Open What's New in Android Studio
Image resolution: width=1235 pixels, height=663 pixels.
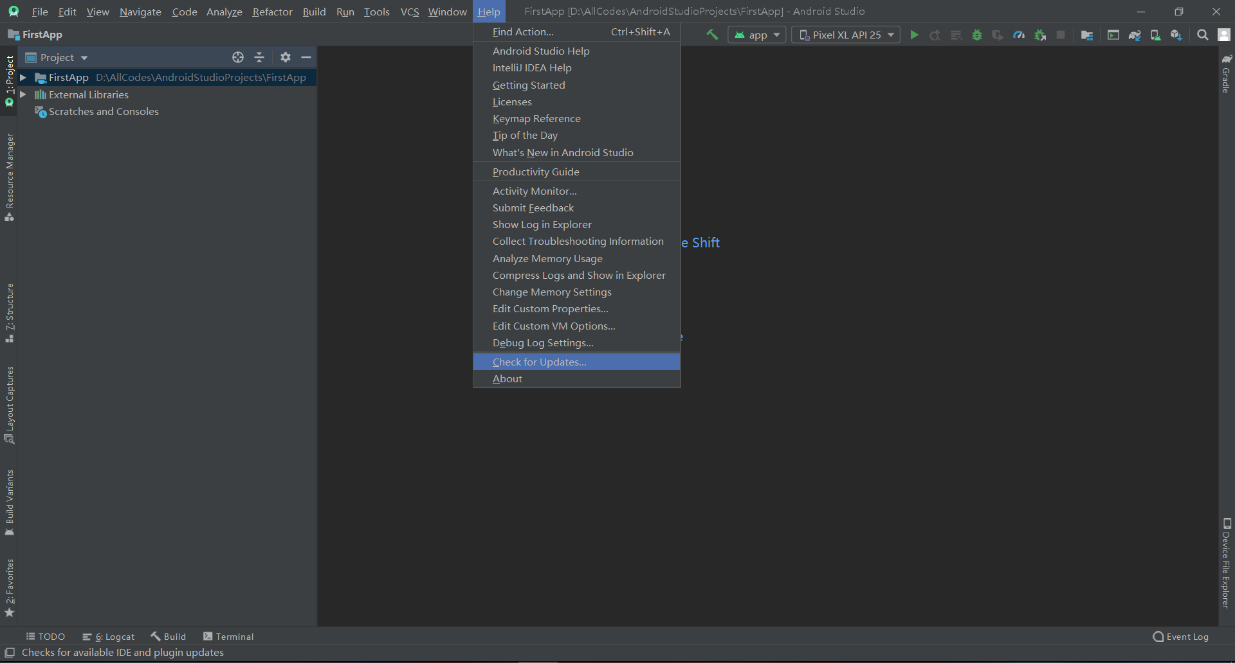click(576, 153)
